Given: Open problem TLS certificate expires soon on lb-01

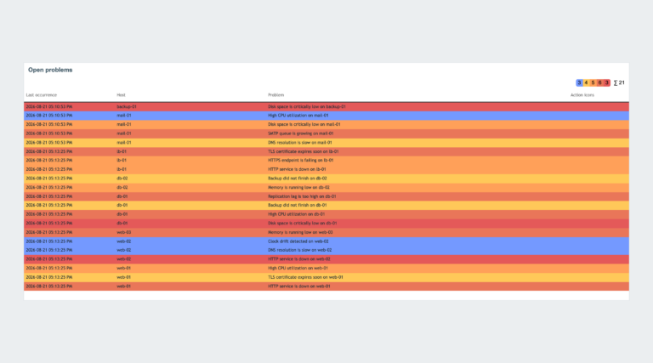Looking at the screenshot, I should click(x=304, y=151).
